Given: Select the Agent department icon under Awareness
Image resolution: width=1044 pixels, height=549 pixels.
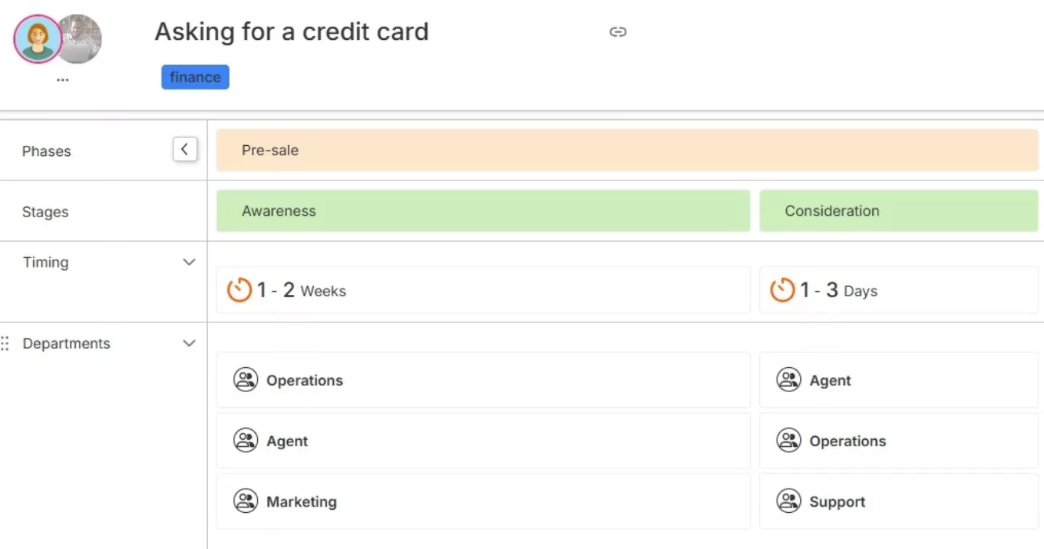Looking at the screenshot, I should tap(246, 439).
